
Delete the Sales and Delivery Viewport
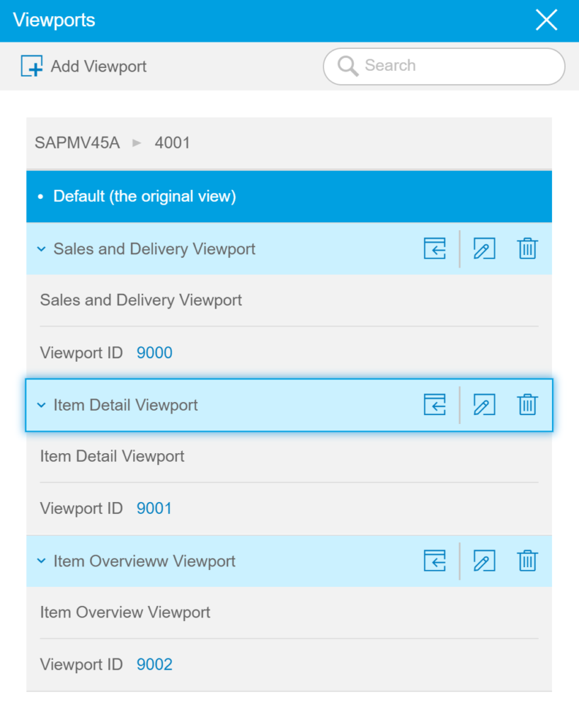(x=527, y=249)
